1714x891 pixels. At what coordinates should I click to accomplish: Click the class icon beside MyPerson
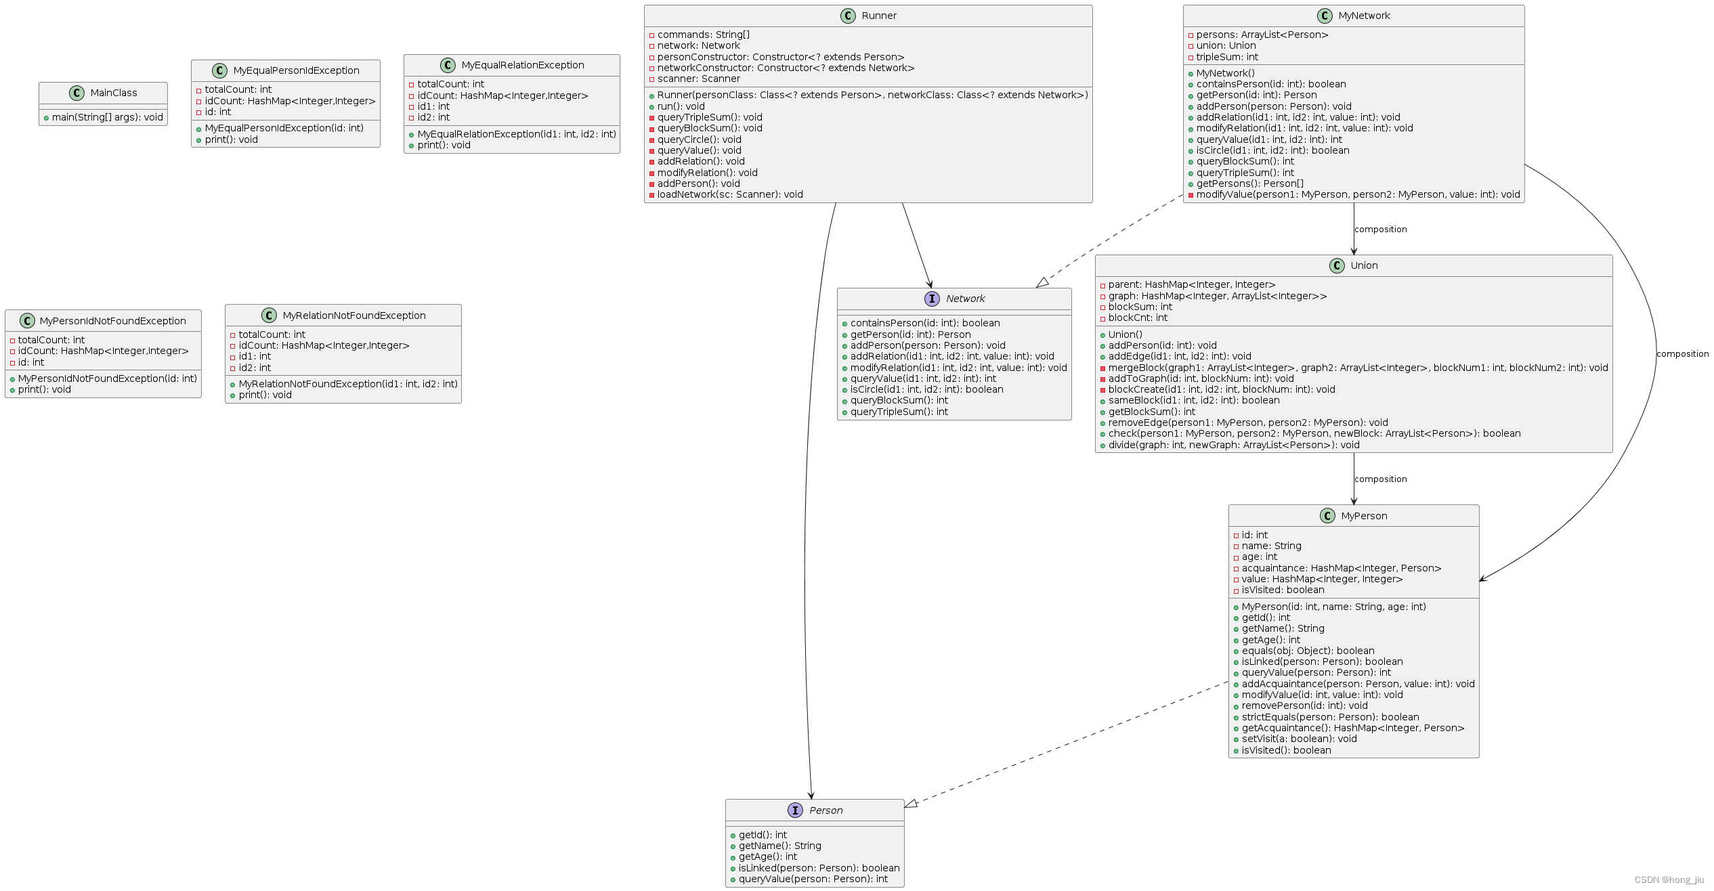(x=1327, y=516)
